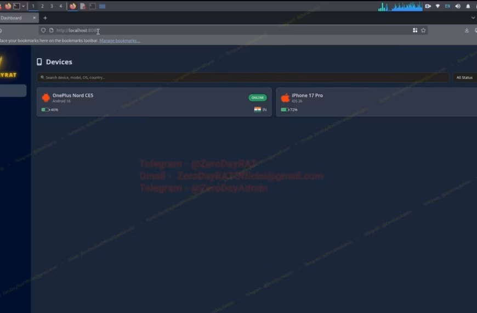This screenshot has width=477, height=313.
Task: Click the tracking protection shield icon
Action: [x=43, y=30]
